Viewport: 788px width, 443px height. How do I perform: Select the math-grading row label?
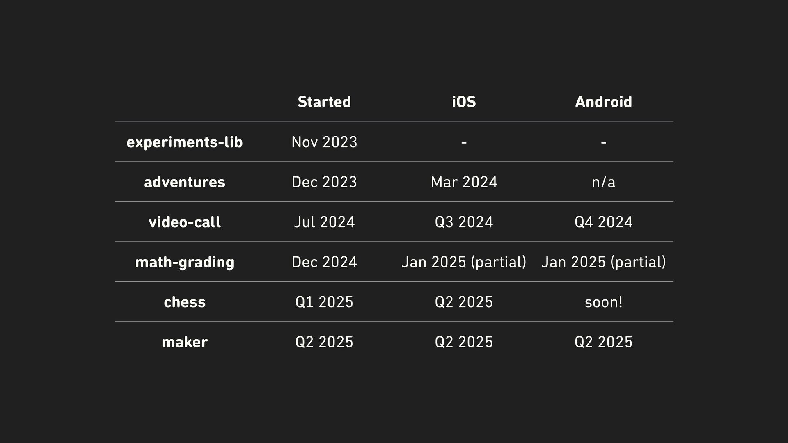(x=185, y=262)
